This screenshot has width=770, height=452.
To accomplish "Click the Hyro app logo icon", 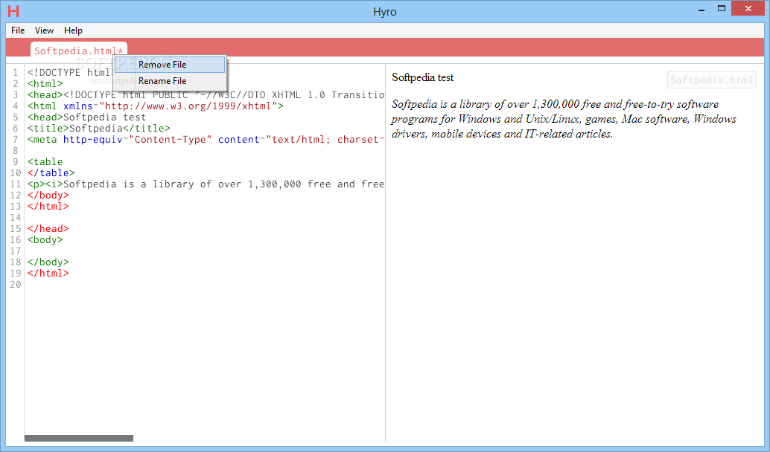I will coord(13,11).
